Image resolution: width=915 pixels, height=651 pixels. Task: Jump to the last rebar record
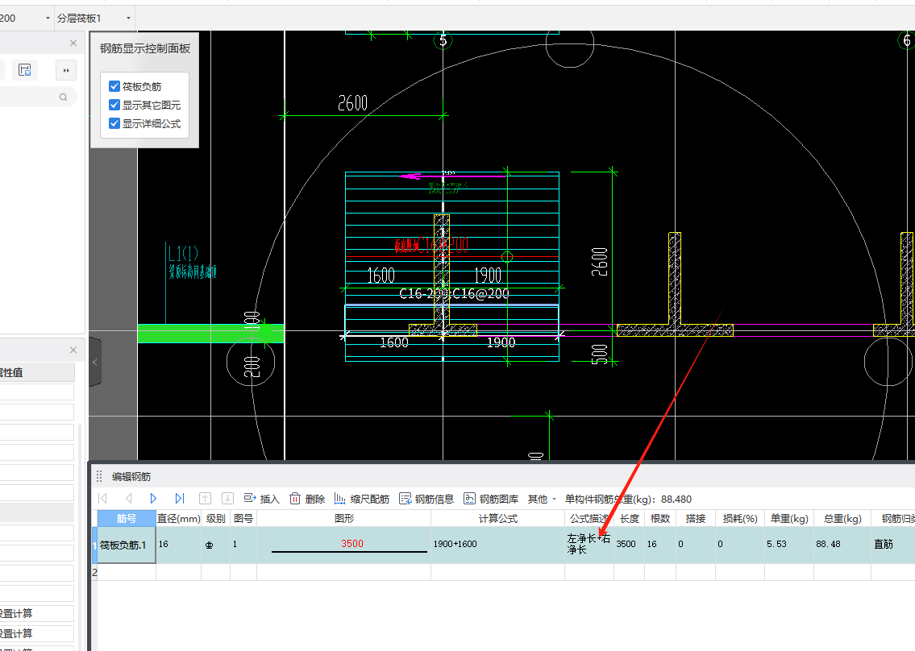(x=180, y=498)
